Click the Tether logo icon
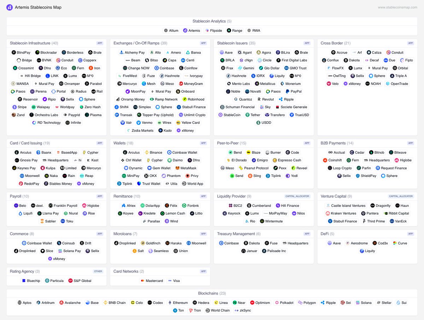The image size is (424, 320). point(248,115)
